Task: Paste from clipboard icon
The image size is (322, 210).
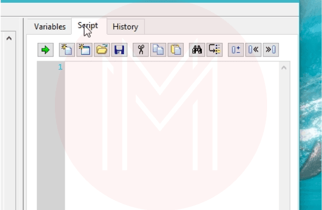Action: 176,50
